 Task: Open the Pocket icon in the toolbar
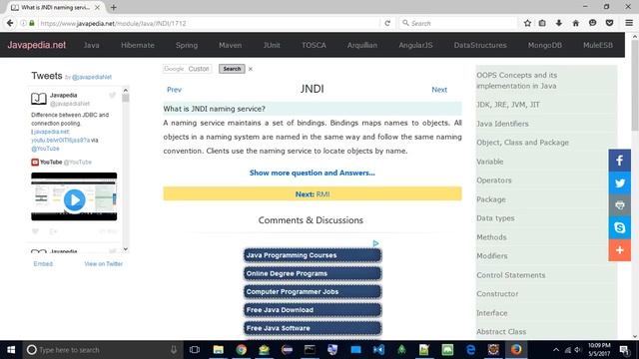click(x=609, y=23)
